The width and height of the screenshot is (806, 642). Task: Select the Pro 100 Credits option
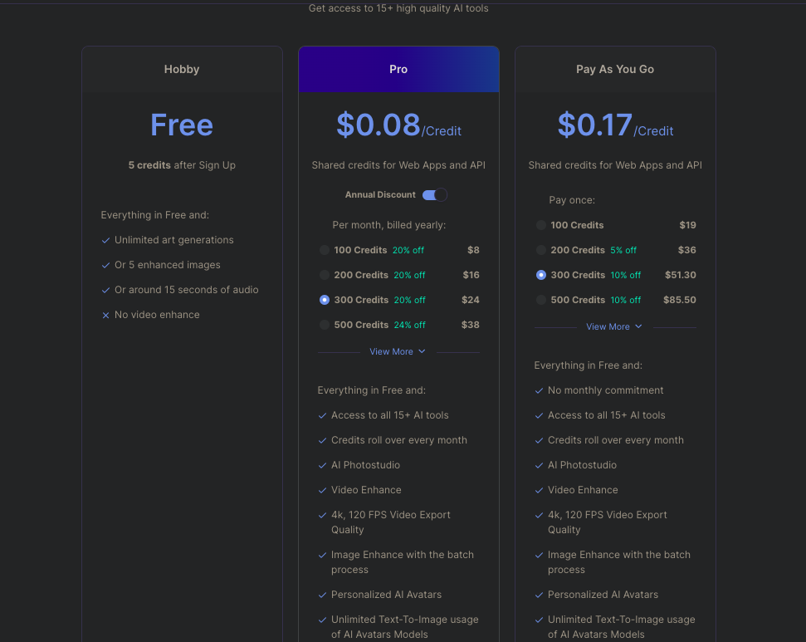[x=325, y=250]
